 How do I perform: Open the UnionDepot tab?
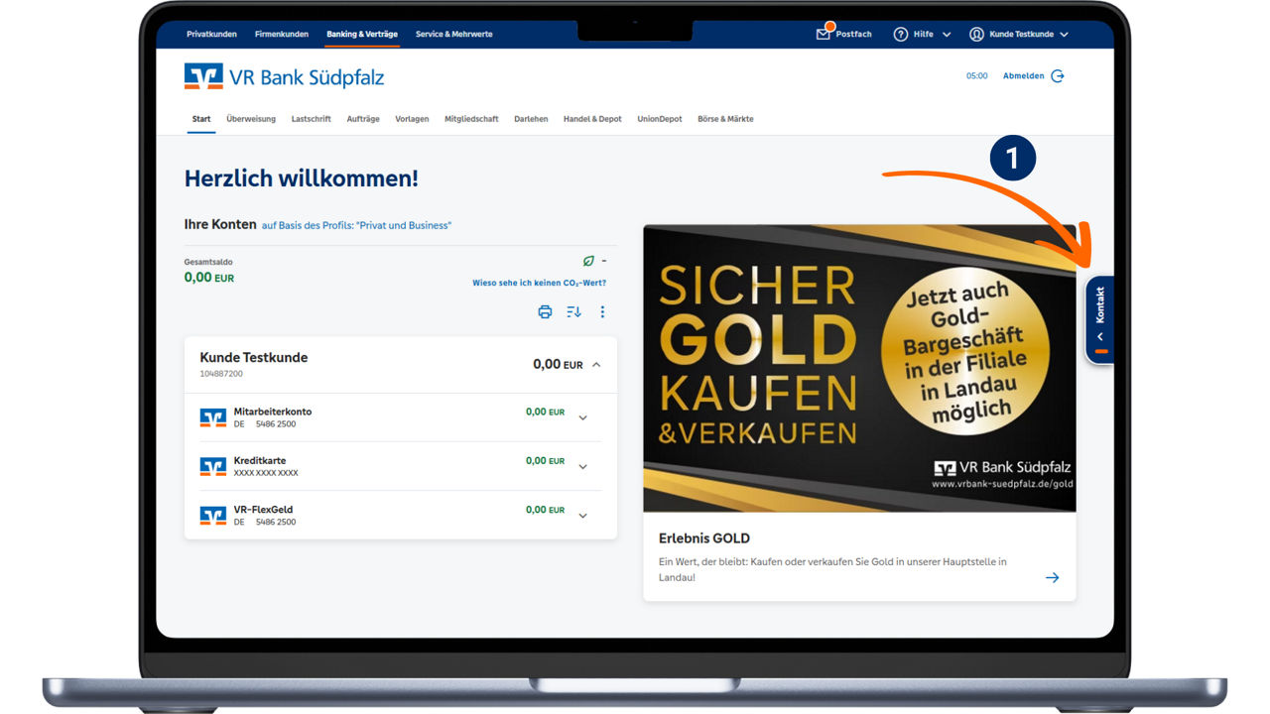[660, 119]
